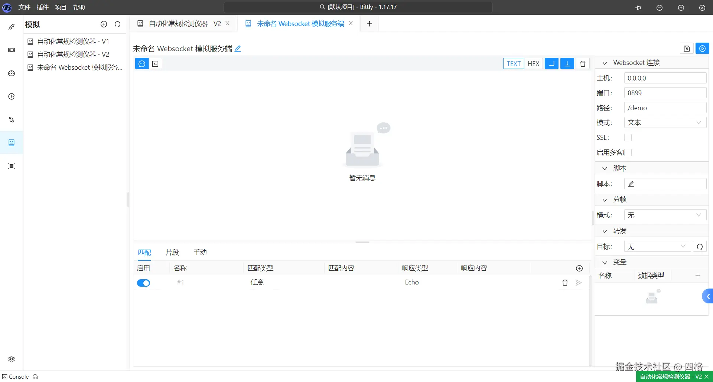Switch to the 手动 tab
713x382 pixels.
tap(200, 253)
